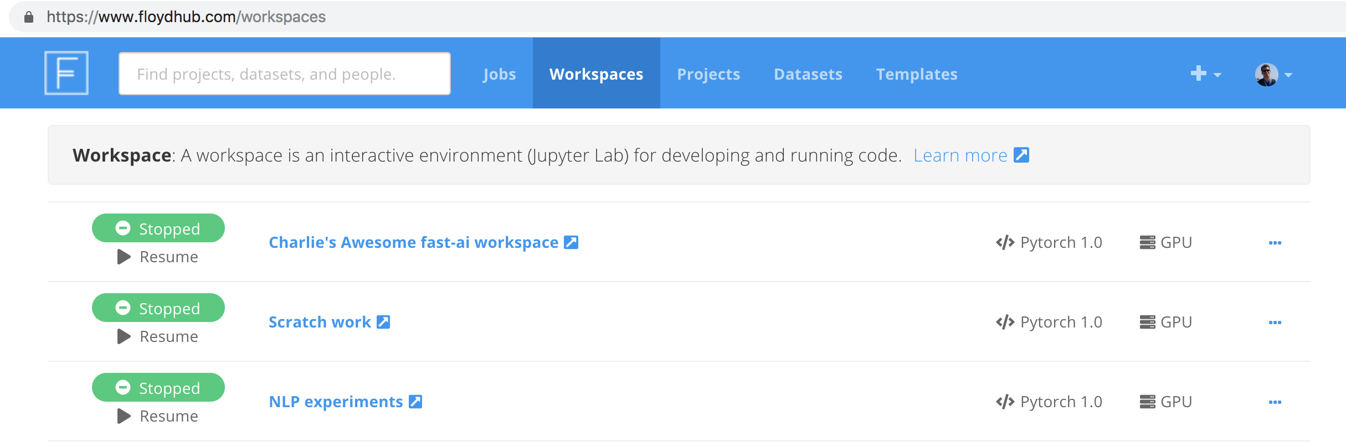The height and width of the screenshot is (447, 1346).
Task: Open three-dot menu for NLP experiments
Action: [1275, 402]
